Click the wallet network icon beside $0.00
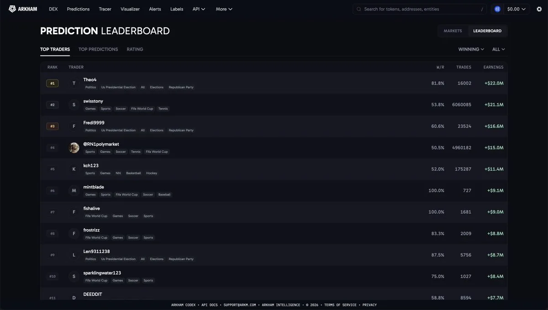The width and height of the screenshot is (548, 310). (497, 9)
